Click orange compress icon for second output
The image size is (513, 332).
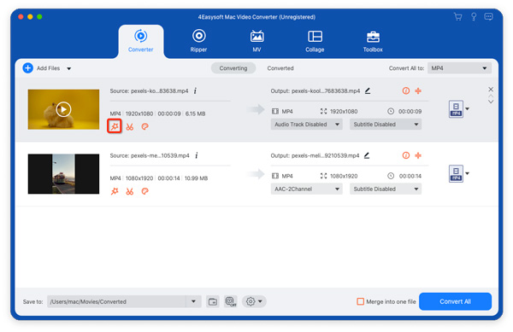[x=418, y=155]
